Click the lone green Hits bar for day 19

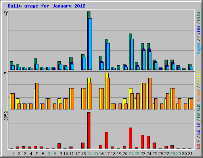coord(119,68)
